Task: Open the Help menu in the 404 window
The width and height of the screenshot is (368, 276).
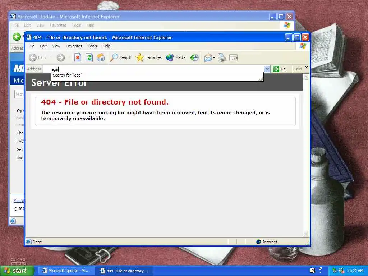Action: coord(106,46)
